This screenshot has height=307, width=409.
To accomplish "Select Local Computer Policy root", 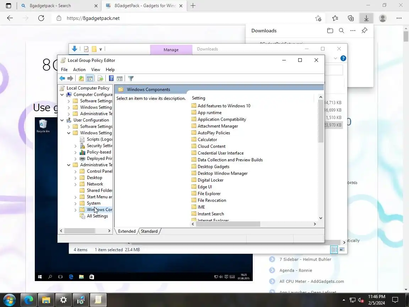I will point(88,88).
